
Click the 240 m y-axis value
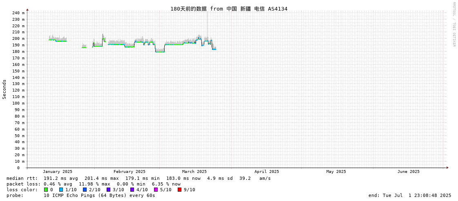point(18,13)
